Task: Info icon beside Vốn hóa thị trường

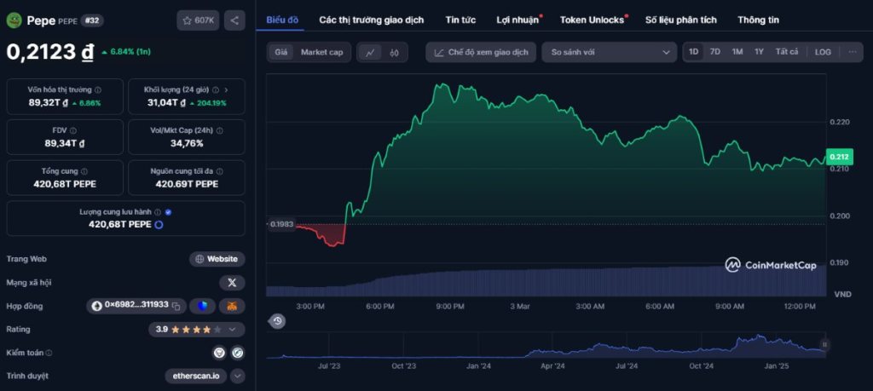Action: click(98, 89)
